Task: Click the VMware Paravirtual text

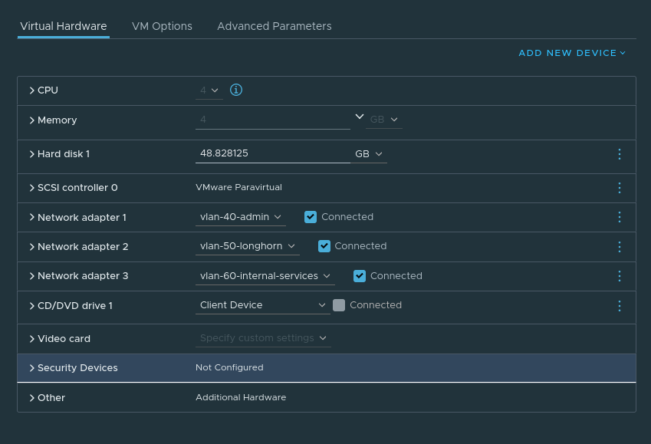Action: click(x=238, y=187)
